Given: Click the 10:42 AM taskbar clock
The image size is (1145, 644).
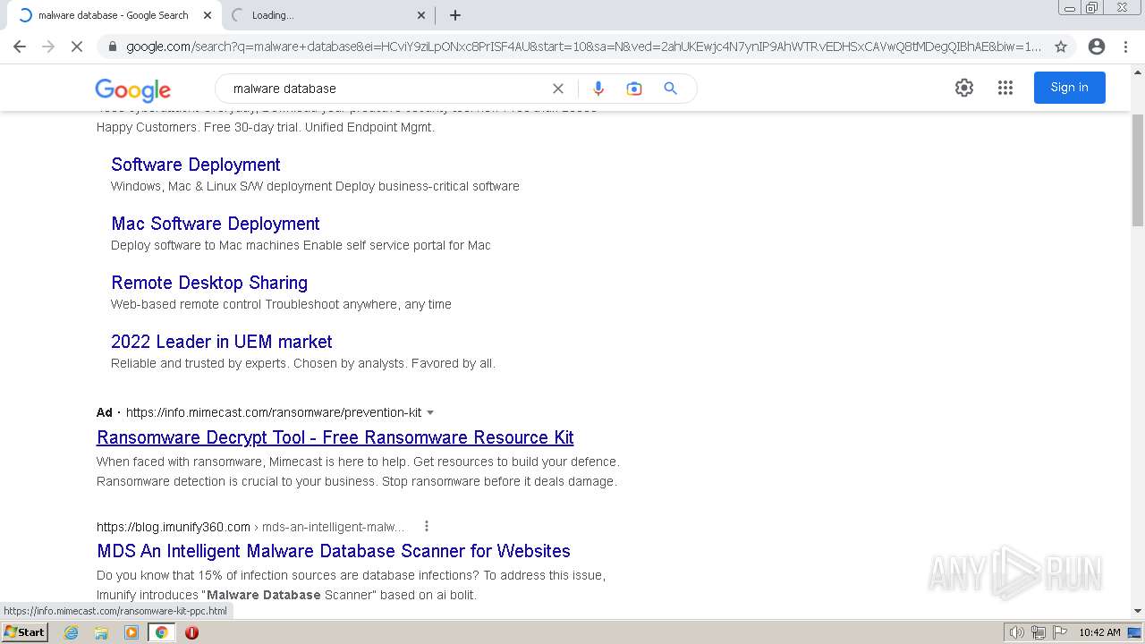Looking at the screenshot, I should click(x=1099, y=632).
